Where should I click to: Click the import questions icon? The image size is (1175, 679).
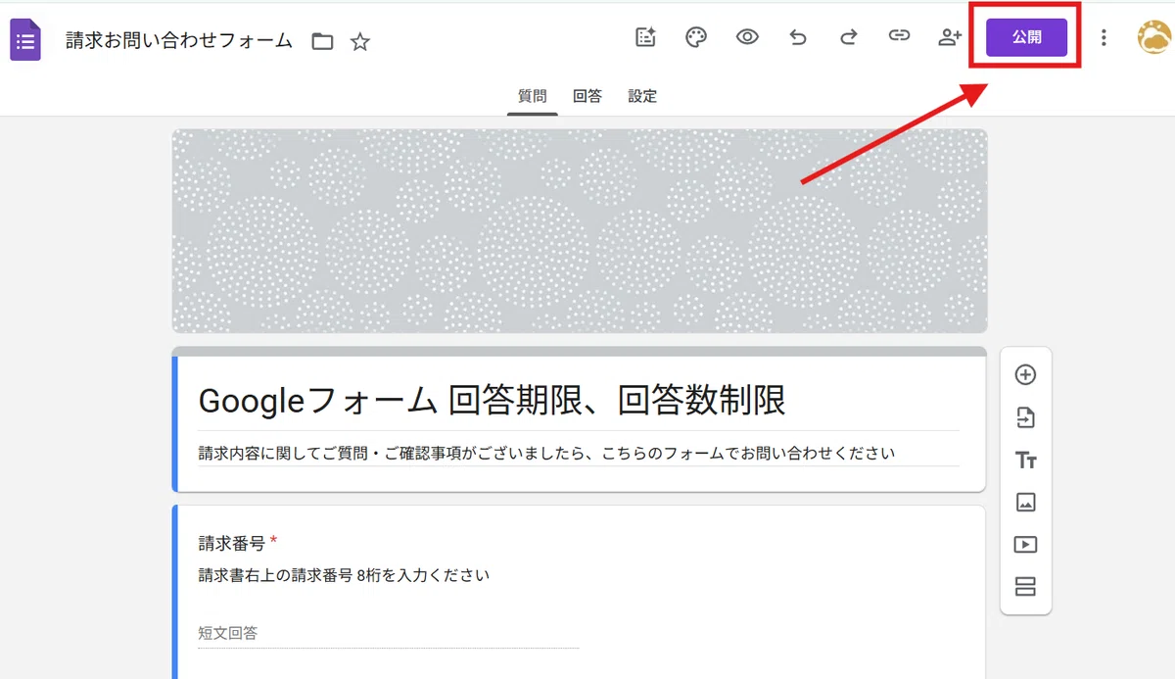(x=1025, y=417)
